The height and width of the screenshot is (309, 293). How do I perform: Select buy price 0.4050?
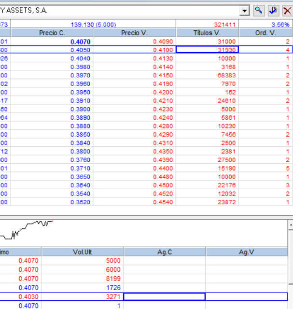(81, 50)
